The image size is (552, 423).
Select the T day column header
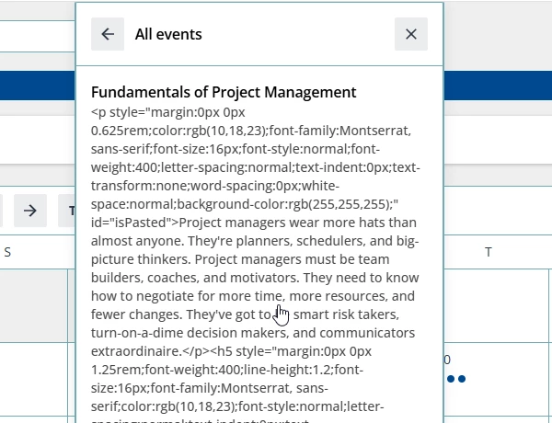point(489,252)
